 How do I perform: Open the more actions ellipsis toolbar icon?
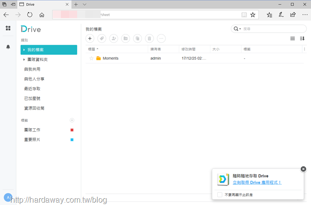pyautogui.click(x=161, y=38)
